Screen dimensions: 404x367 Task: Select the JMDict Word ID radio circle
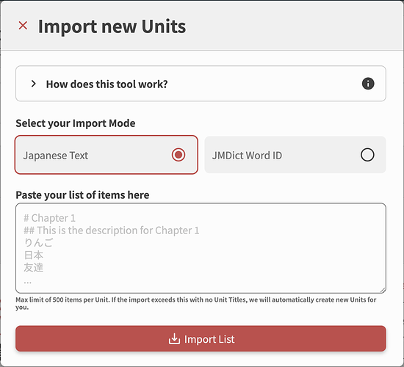point(367,155)
